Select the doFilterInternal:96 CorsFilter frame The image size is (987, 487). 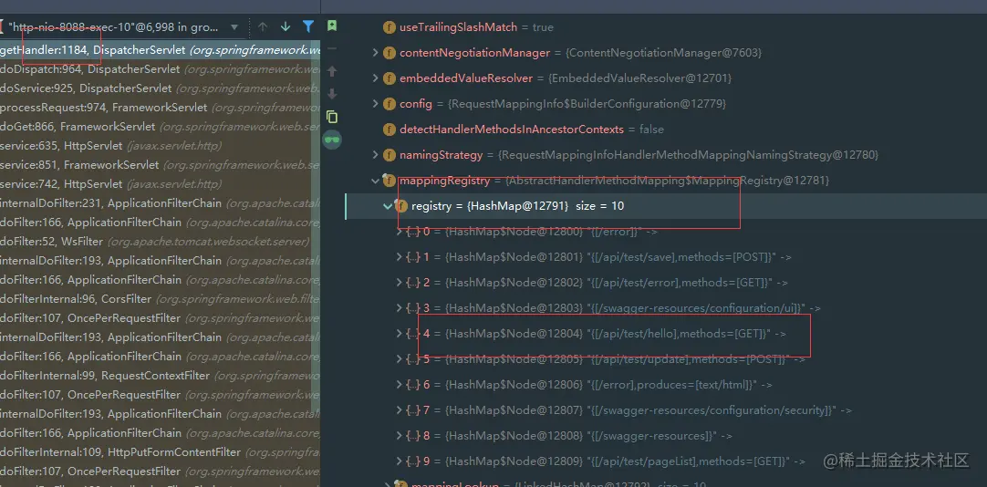pos(160,299)
